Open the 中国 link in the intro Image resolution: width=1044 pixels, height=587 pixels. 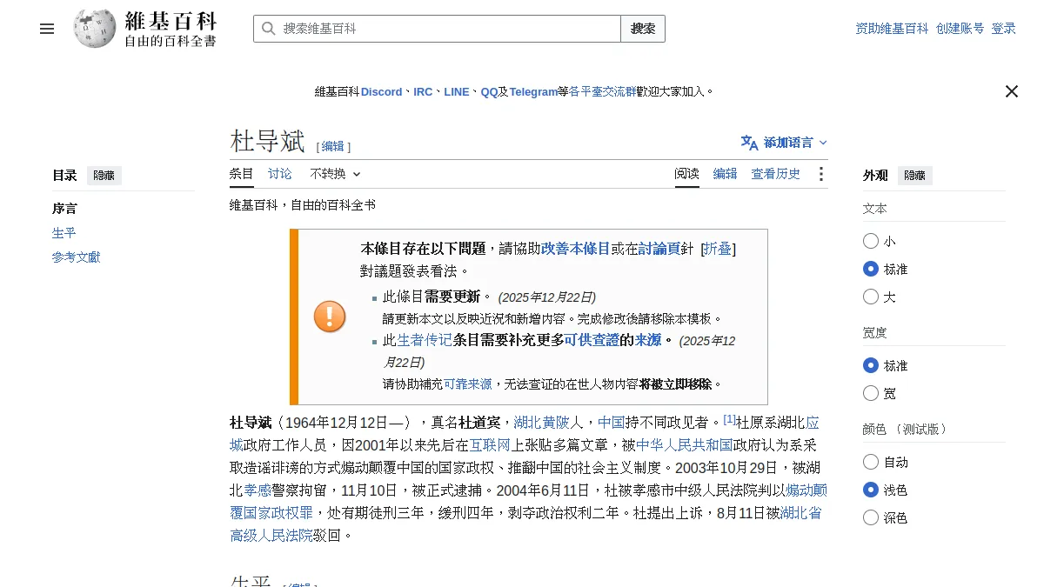(612, 423)
